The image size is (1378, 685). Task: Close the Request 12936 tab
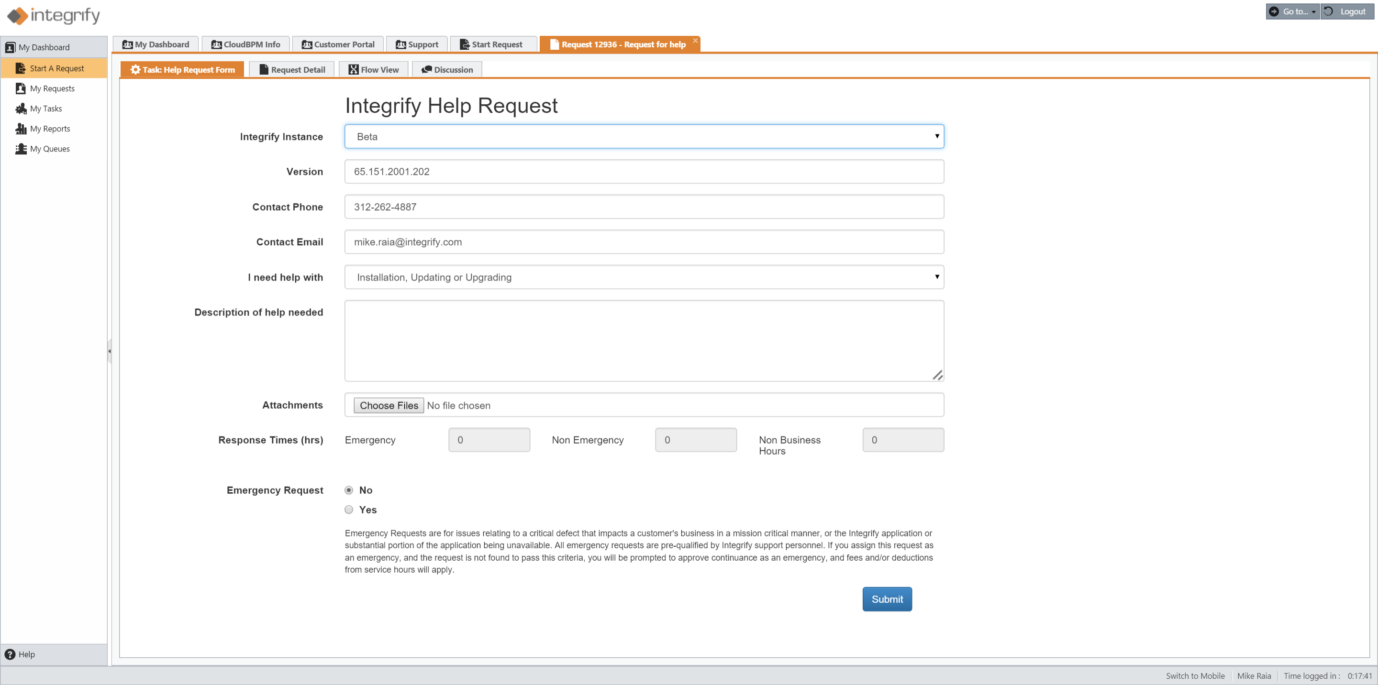click(x=695, y=41)
